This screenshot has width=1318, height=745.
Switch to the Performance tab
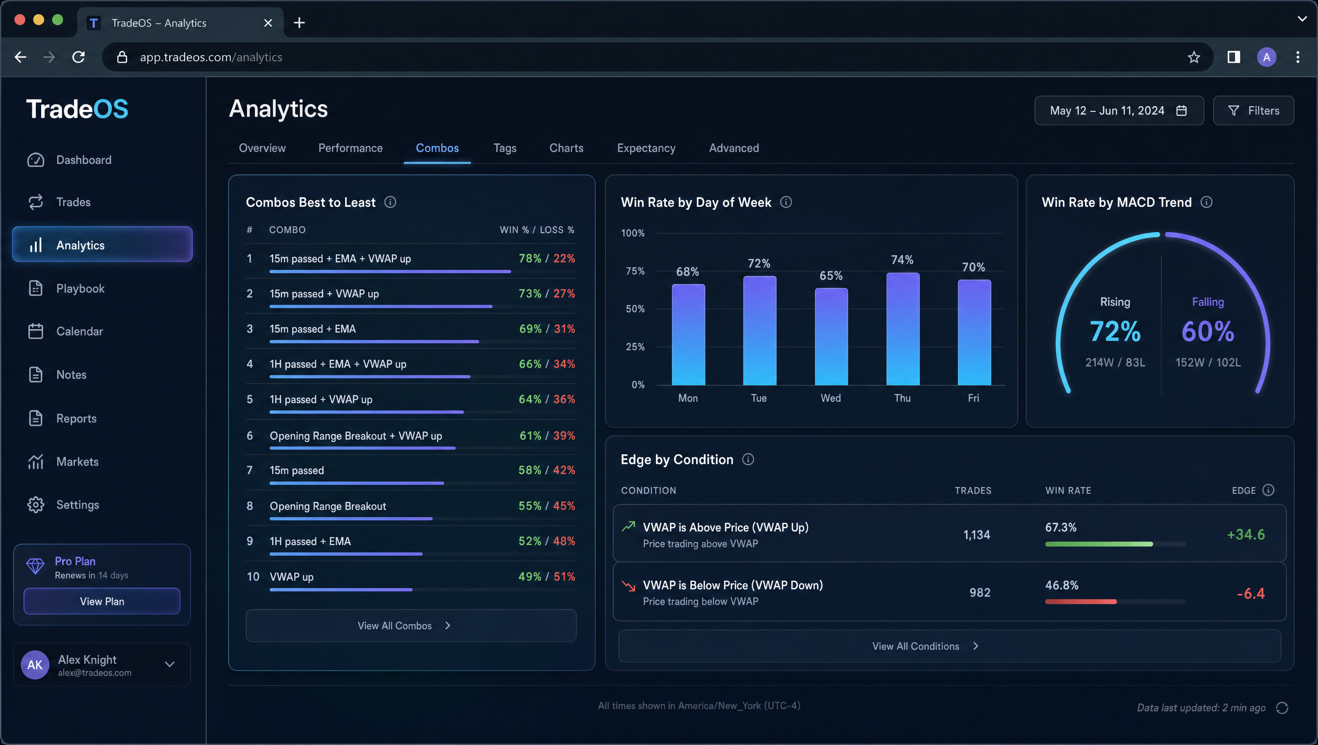tap(350, 148)
